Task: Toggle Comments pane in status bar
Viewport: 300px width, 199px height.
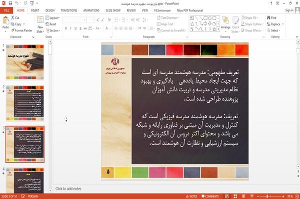Action: [210, 196]
